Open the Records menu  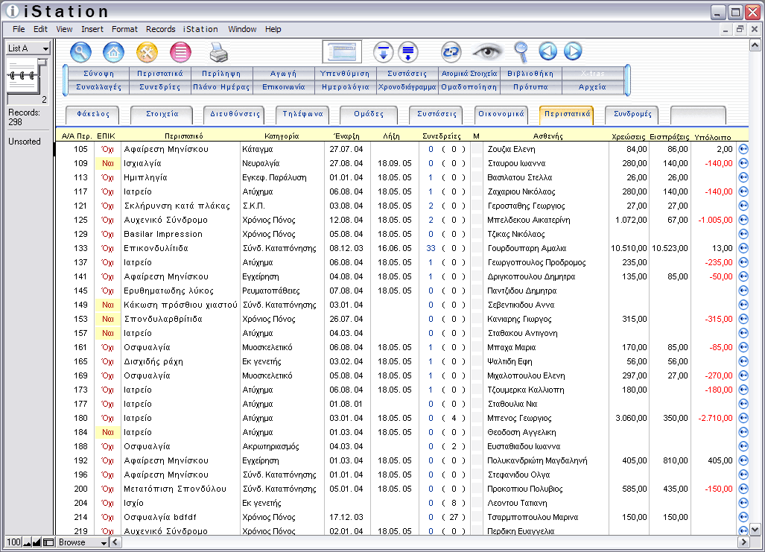coord(160,29)
